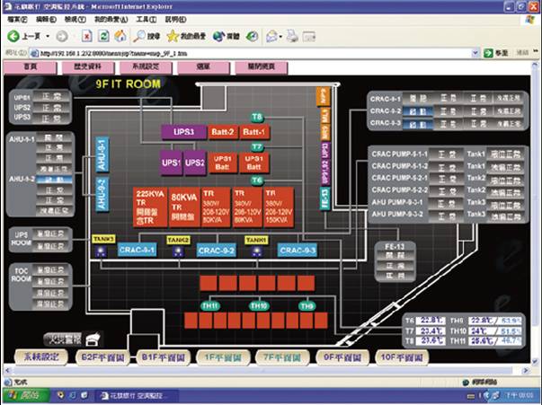Refresh the page using the toolbar icon
Image resolution: width=542 pixels, height=405 pixels.
(103, 36)
